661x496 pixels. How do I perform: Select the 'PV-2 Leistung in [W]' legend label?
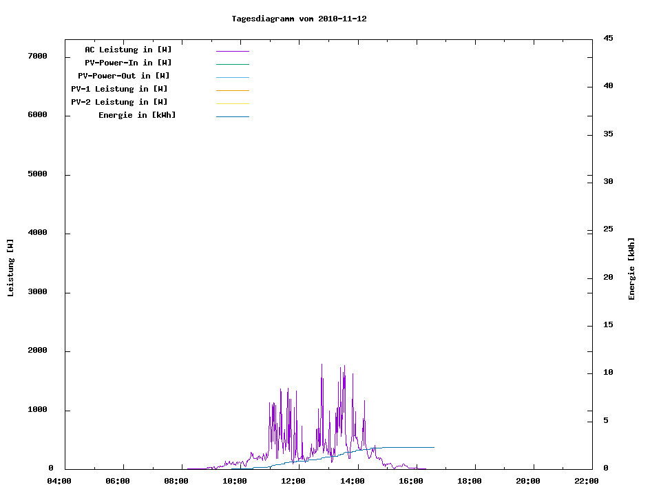tap(119, 102)
